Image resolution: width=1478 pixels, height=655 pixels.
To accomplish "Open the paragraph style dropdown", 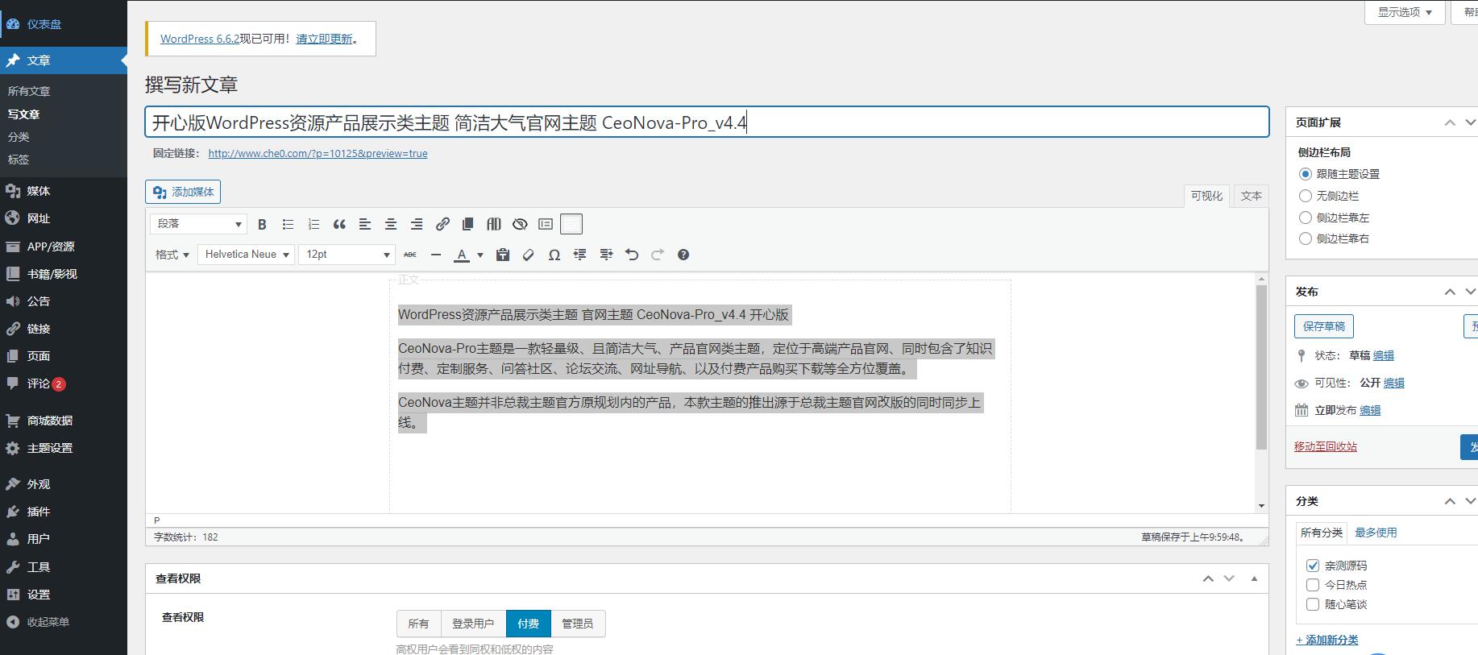I will [199, 224].
